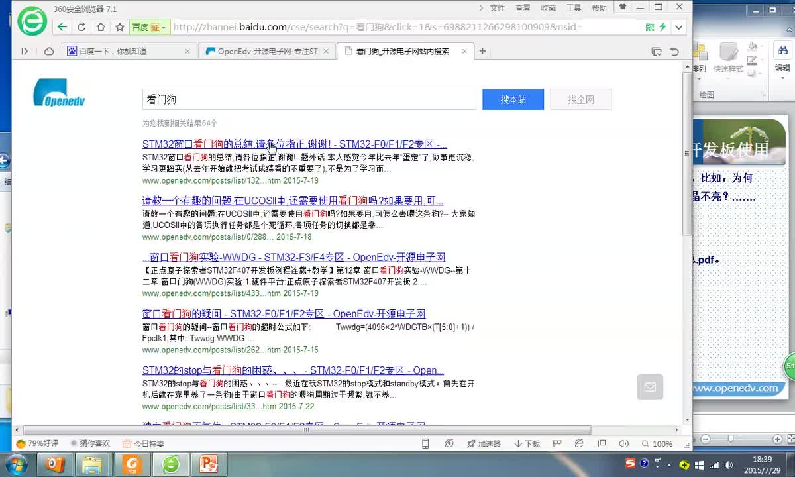Go back with the green back arrow
This screenshot has width=795, height=477.
(x=62, y=27)
